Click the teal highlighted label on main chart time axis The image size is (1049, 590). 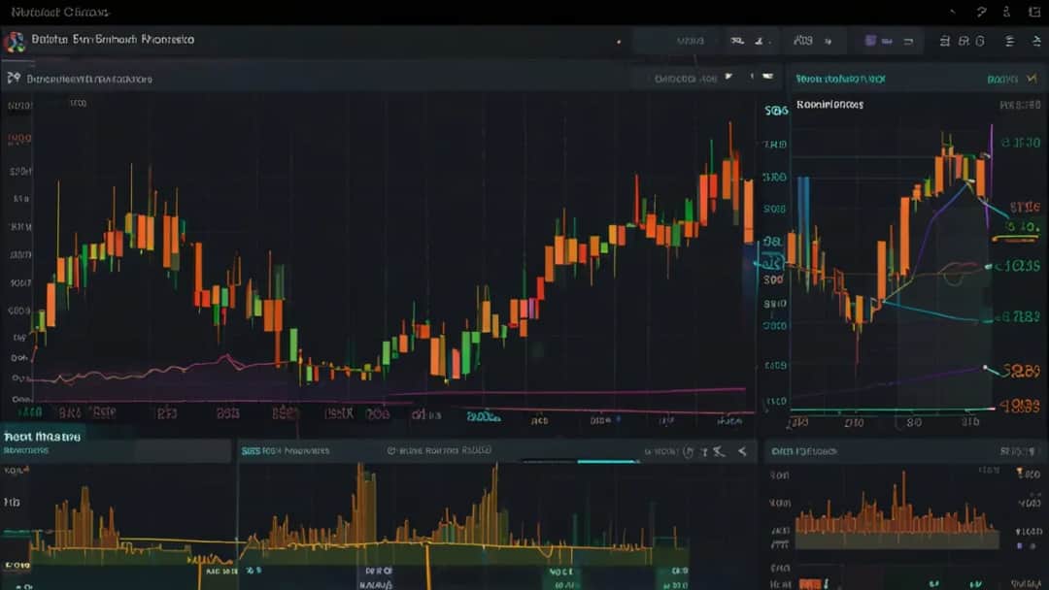(481, 415)
